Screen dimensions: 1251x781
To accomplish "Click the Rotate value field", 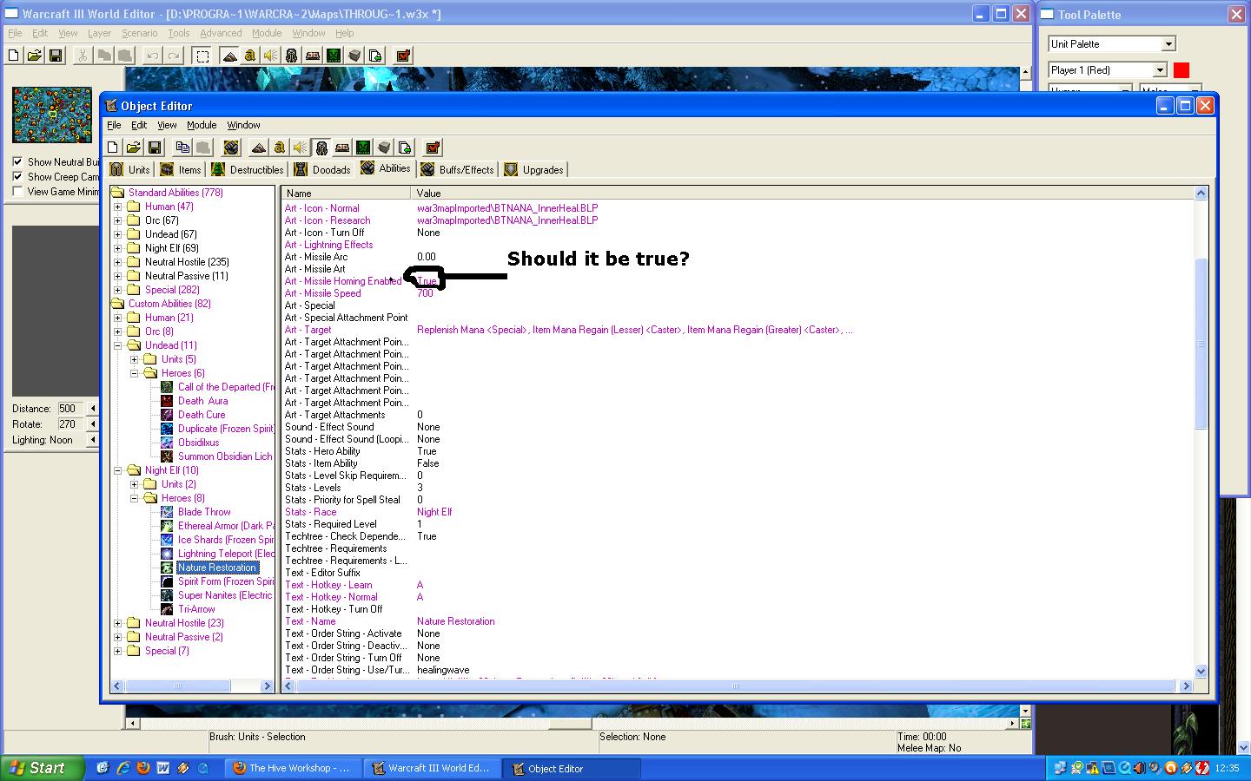I will 71,424.
